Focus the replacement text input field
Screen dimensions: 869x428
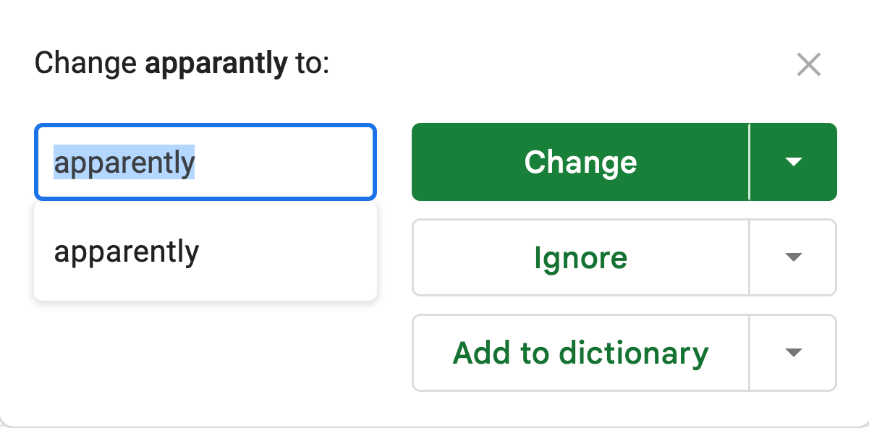coord(282,163)
